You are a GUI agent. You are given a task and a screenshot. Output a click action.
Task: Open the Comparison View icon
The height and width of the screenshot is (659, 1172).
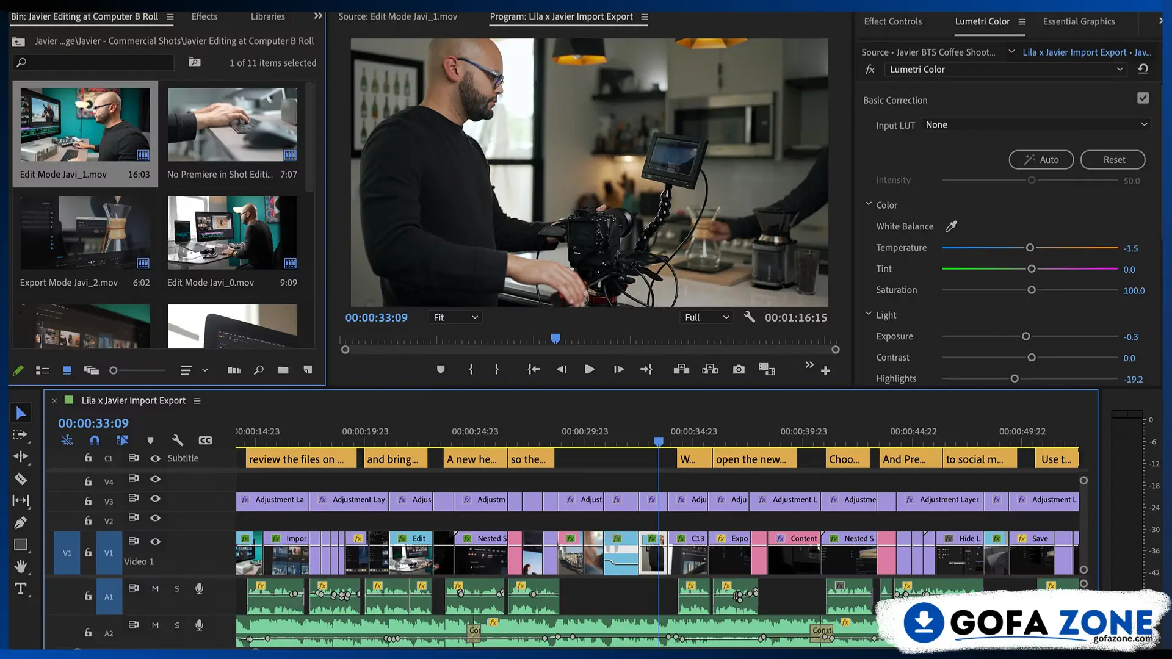coord(767,369)
